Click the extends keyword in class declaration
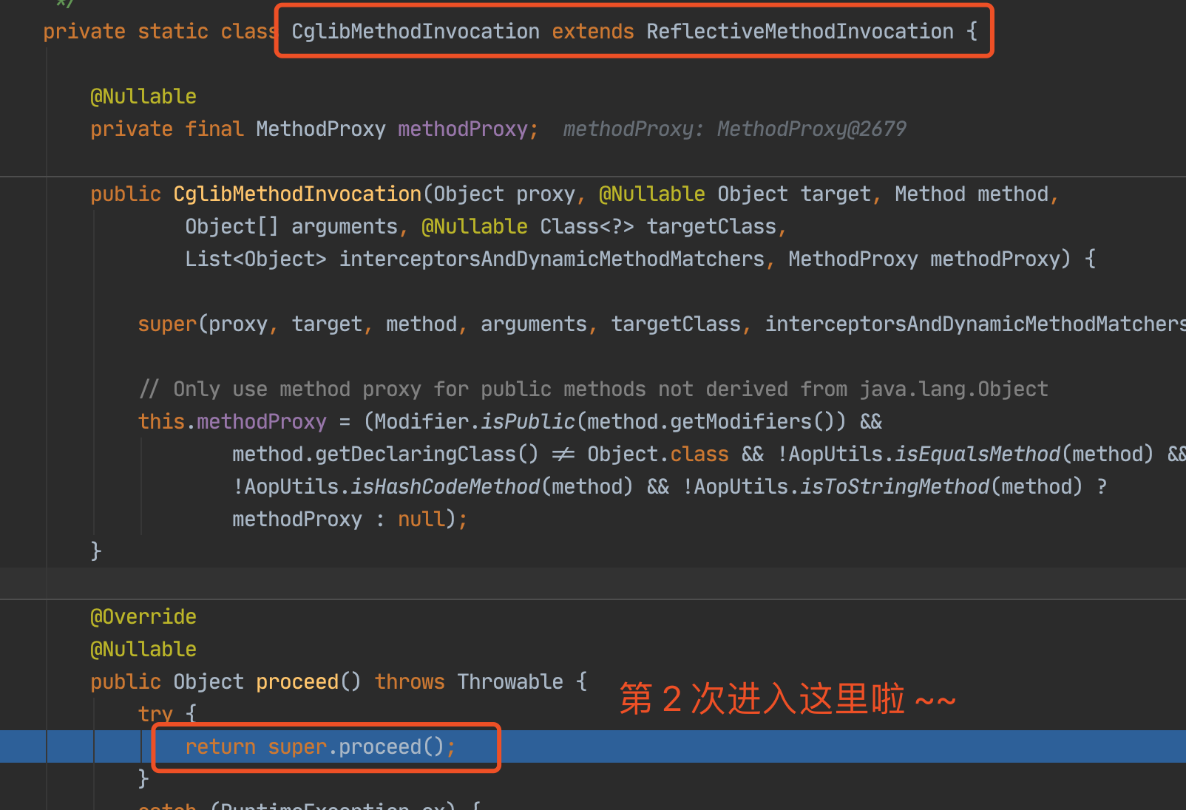 pos(593,31)
